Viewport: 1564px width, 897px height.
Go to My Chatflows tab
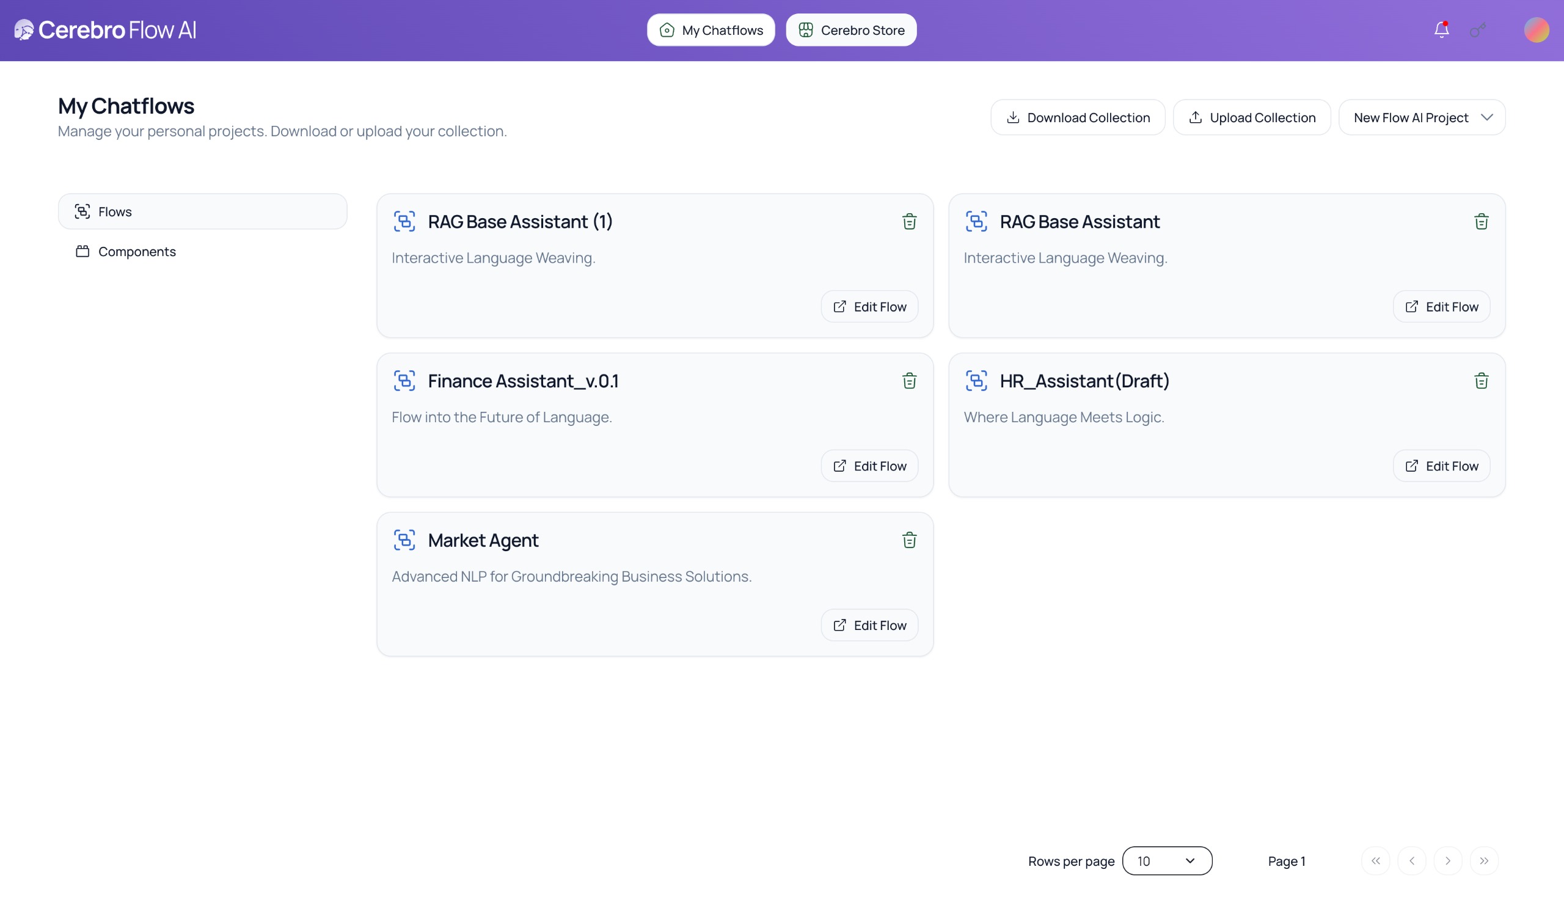tap(711, 29)
